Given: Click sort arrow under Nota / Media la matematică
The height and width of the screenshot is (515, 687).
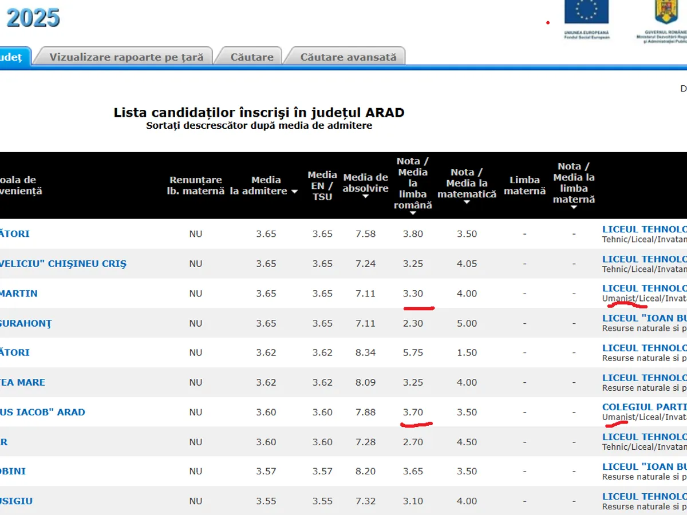Looking at the screenshot, I should (x=467, y=203).
